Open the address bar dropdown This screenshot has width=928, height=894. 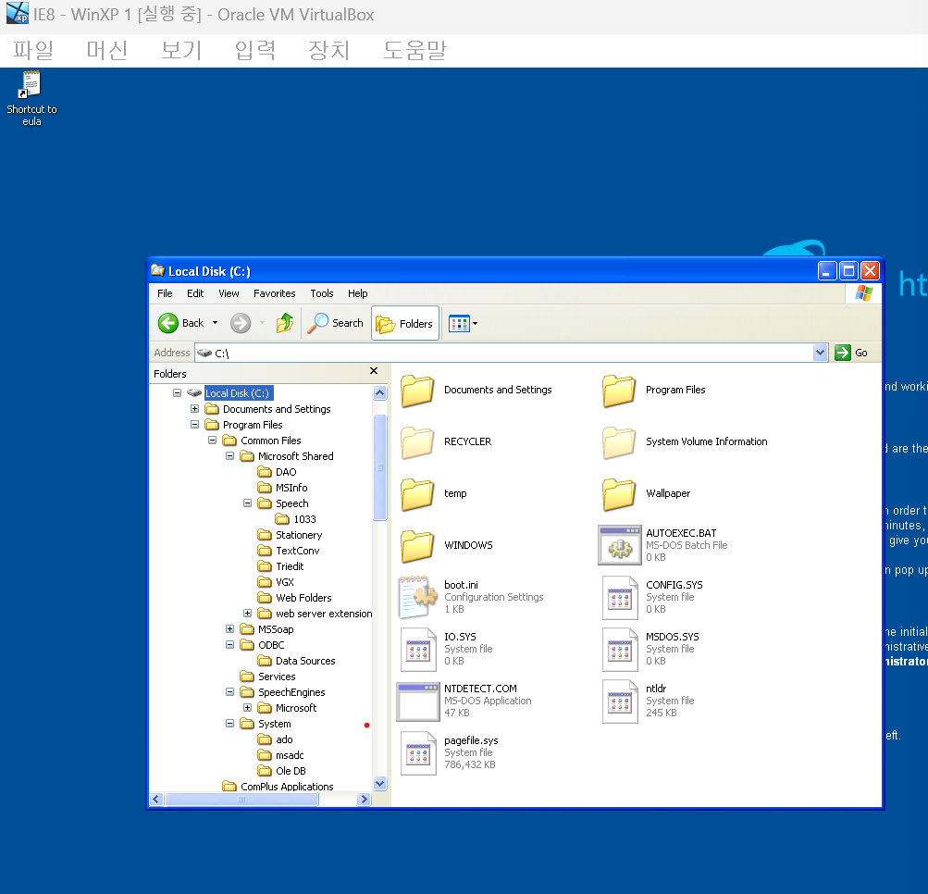point(820,353)
